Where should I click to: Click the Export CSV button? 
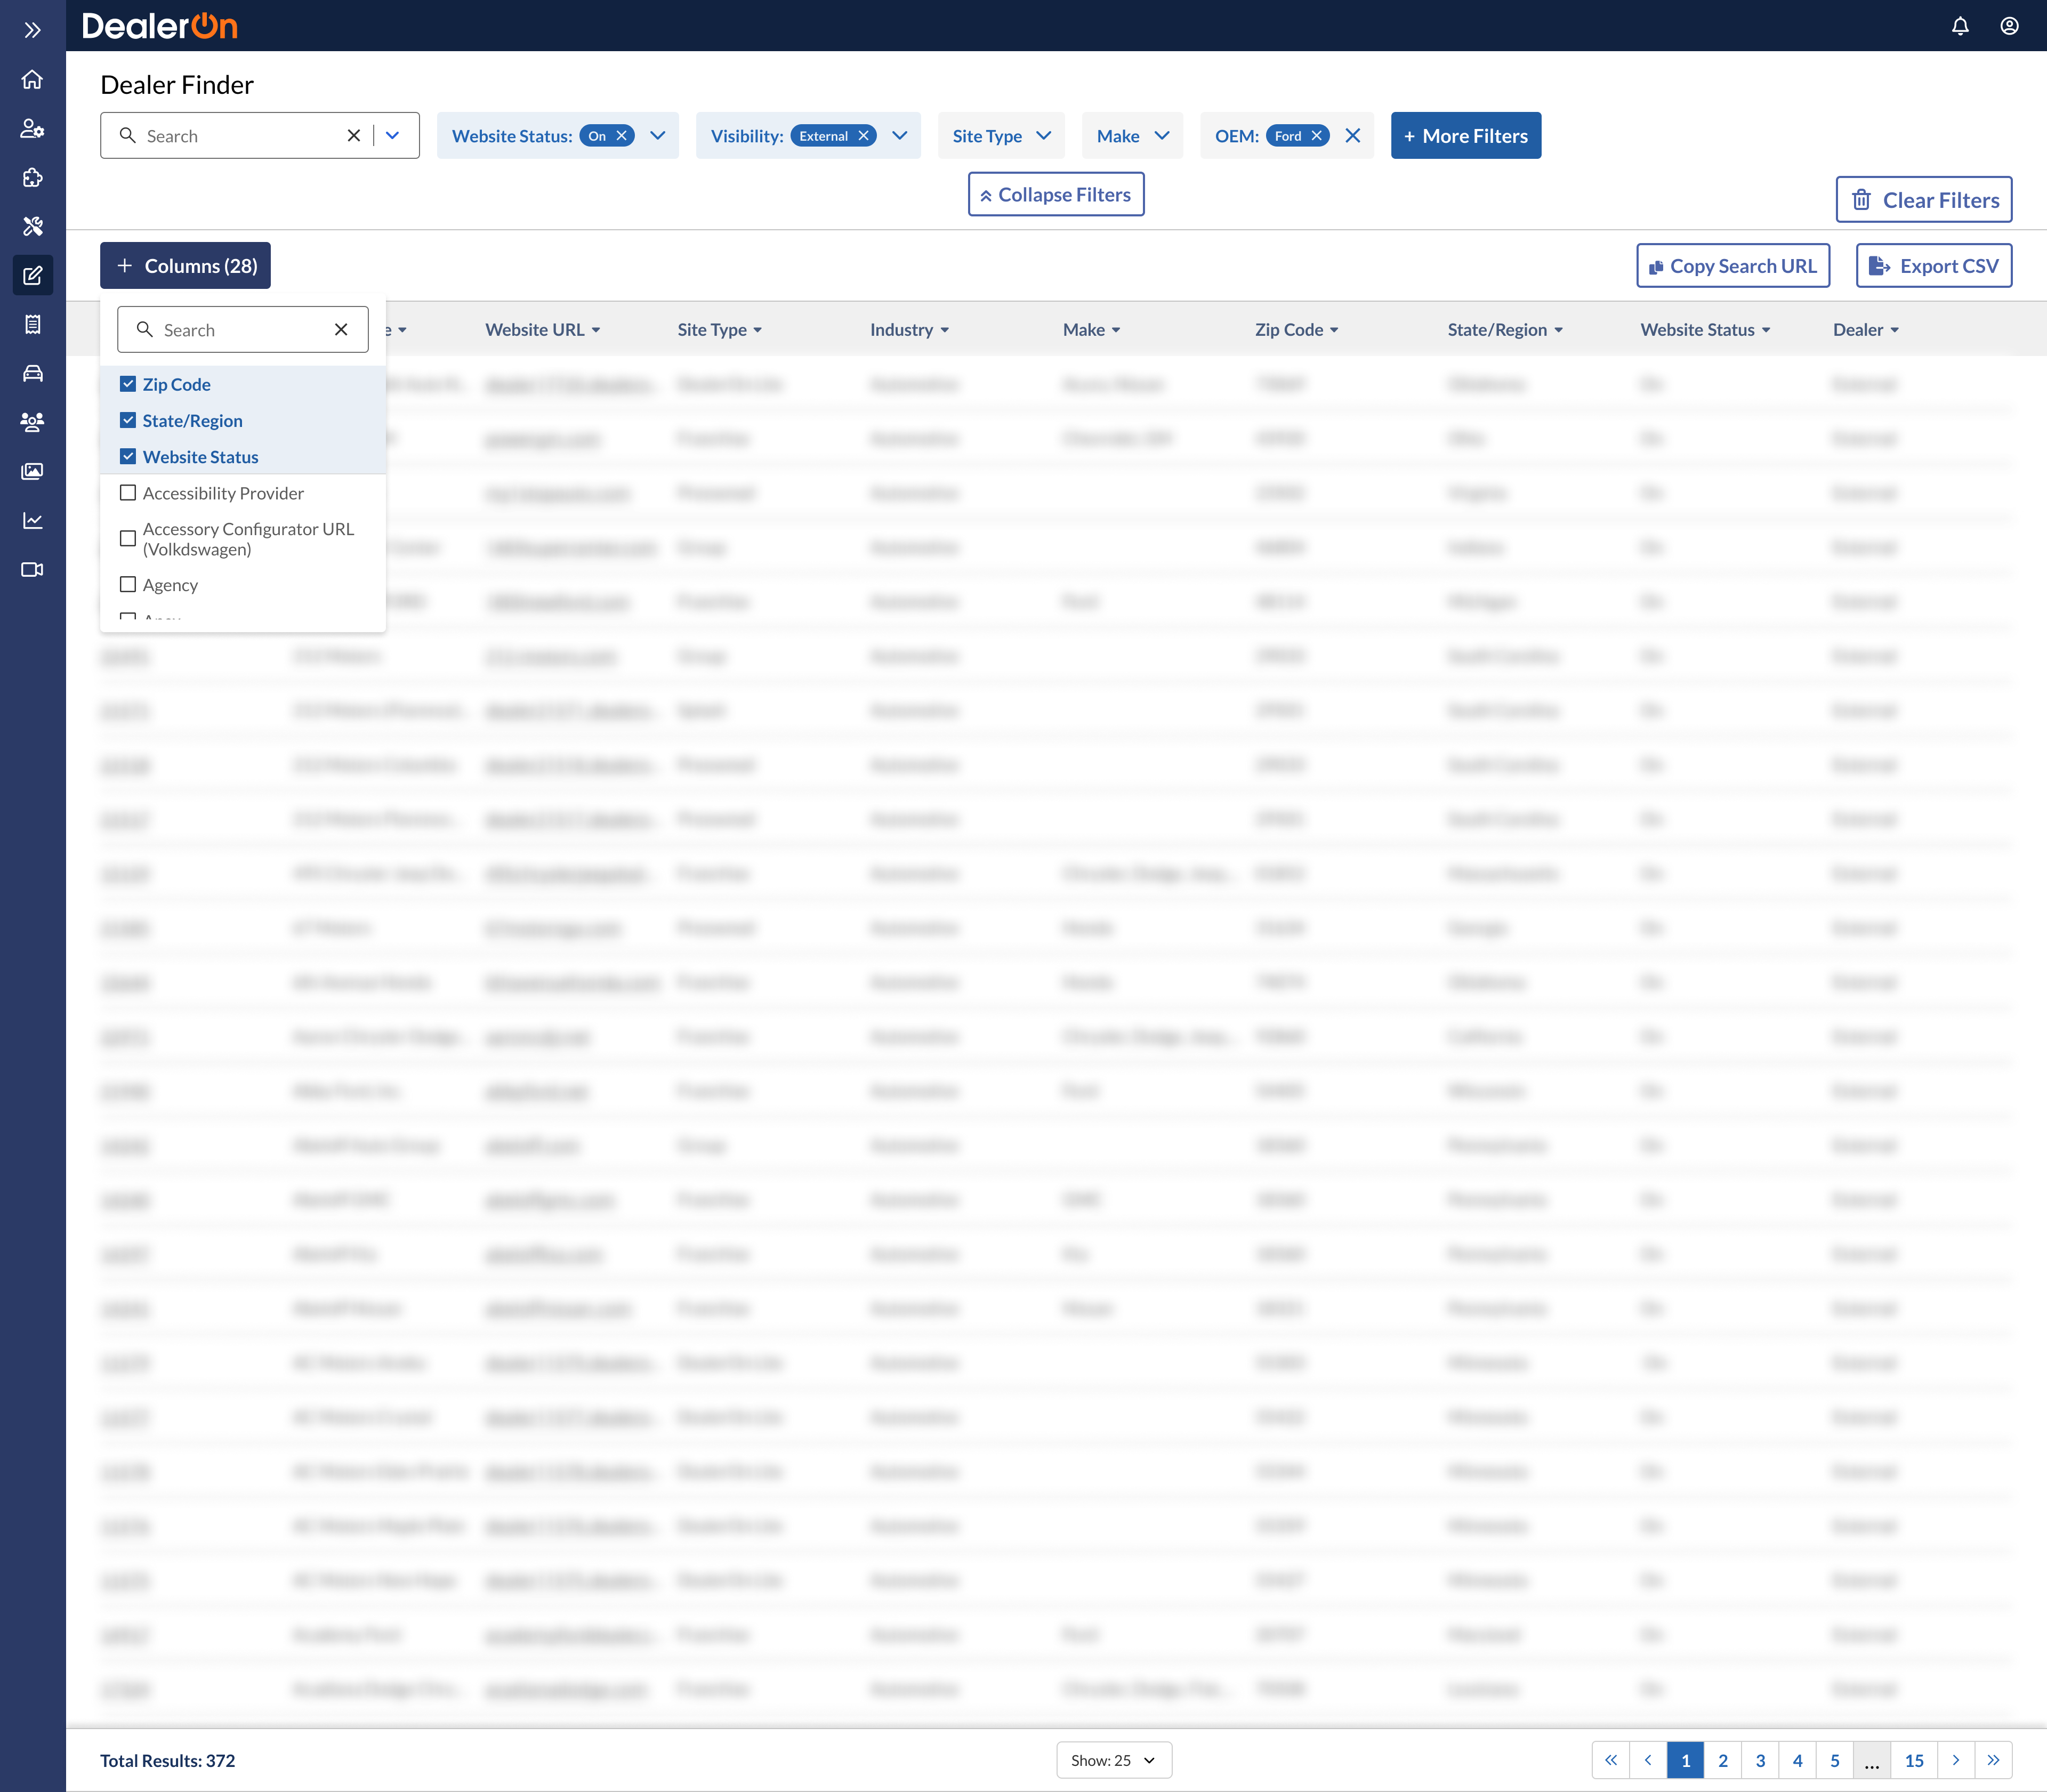pyautogui.click(x=1933, y=266)
